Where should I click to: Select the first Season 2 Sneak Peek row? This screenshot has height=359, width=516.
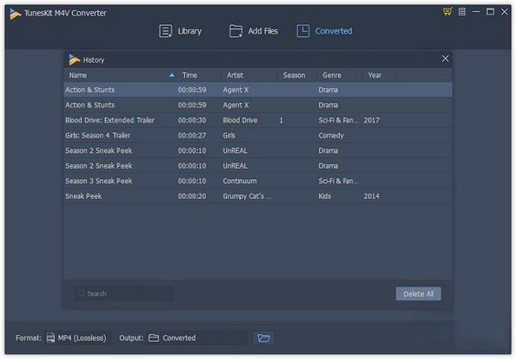click(x=258, y=151)
